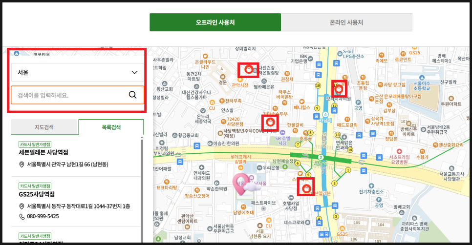
Task: Click the 호텔카일 사당점 hotel icon
Action: (291, 198)
